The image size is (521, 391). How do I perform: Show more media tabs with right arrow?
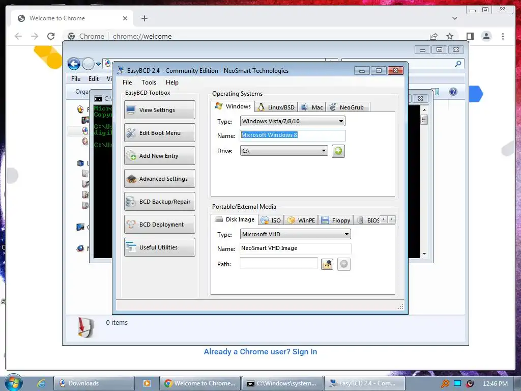pyautogui.click(x=391, y=219)
